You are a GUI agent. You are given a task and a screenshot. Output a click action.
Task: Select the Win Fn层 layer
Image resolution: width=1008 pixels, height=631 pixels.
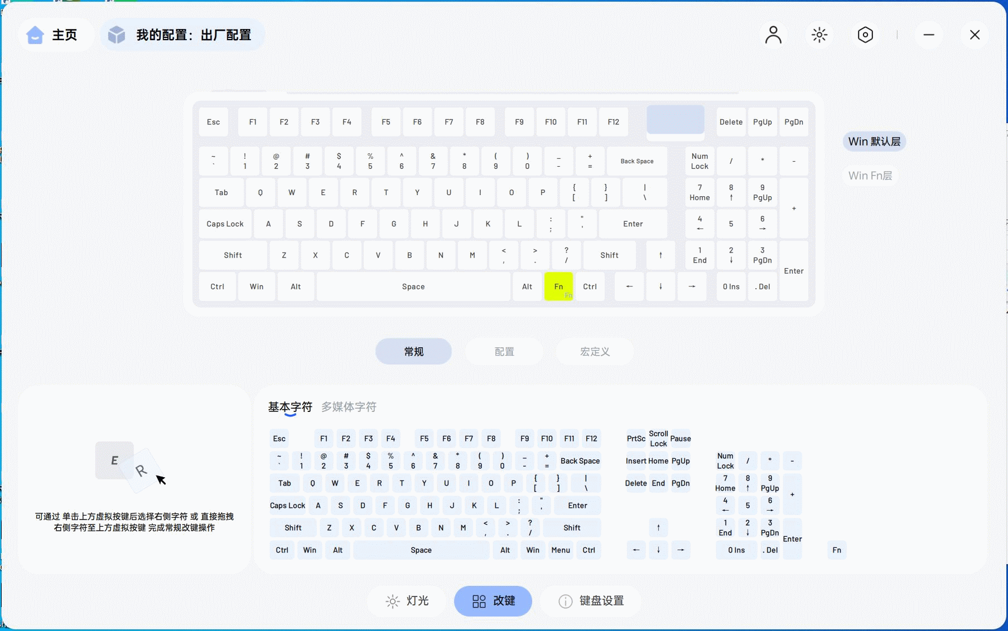tap(870, 176)
